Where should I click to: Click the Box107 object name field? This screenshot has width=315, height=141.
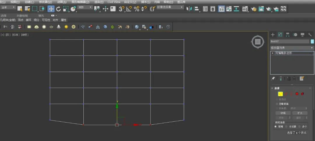pyautogui.click(x=290, y=41)
